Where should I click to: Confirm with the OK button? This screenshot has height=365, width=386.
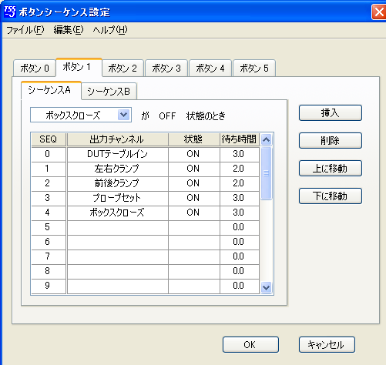pos(250,344)
